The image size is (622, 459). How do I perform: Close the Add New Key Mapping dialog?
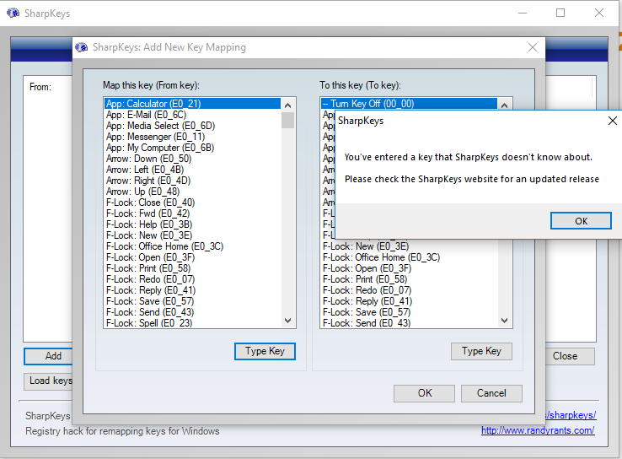(533, 47)
